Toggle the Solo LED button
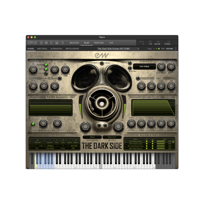Viewport: 204px width, 204px height. pyautogui.click(x=105, y=125)
